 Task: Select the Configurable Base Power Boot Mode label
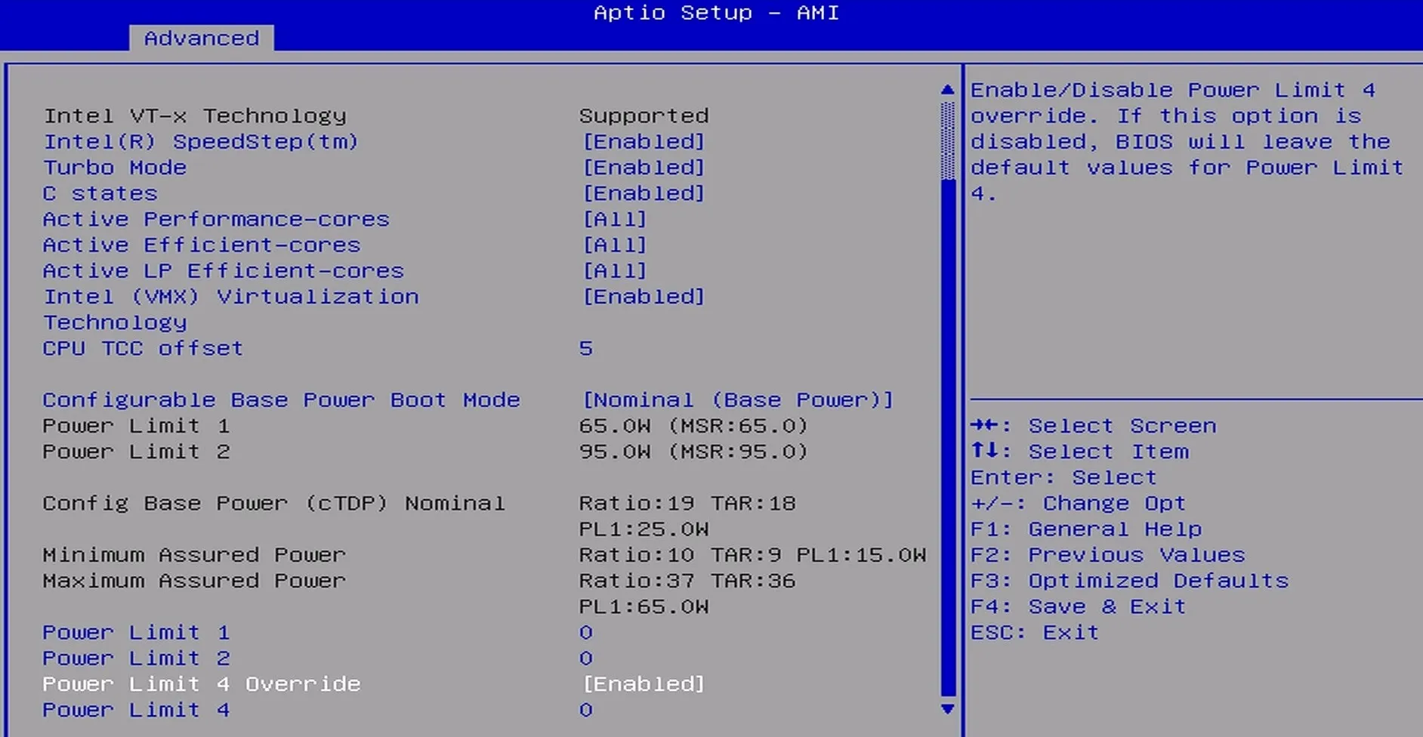(x=282, y=400)
